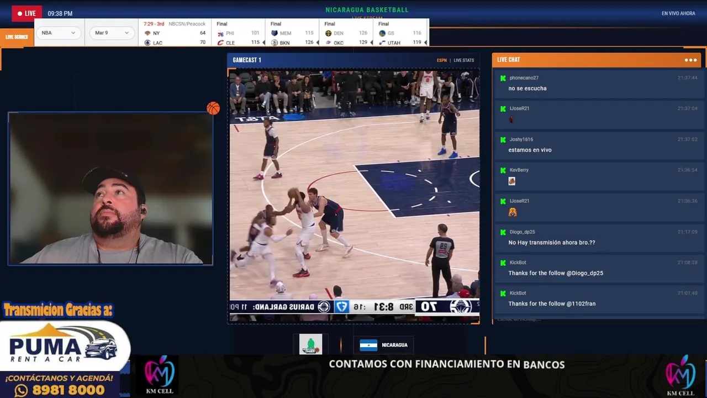Click the 8981 8000 phone number
Image resolution: width=707 pixels, height=398 pixels.
pos(69,390)
